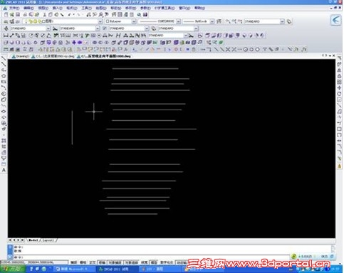Open the 格式 (Format) menu
The width and height of the screenshot is (344, 273).
click(71, 8)
